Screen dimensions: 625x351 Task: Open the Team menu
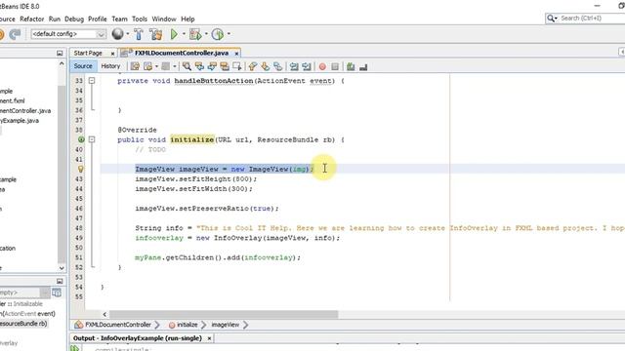pyautogui.click(x=119, y=19)
